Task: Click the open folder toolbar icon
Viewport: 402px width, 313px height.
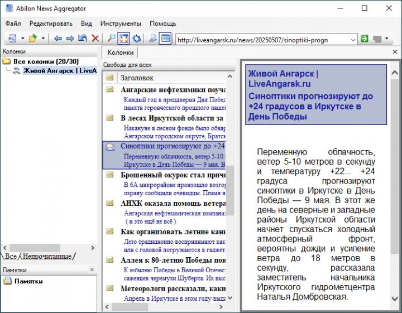Action: [33, 38]
